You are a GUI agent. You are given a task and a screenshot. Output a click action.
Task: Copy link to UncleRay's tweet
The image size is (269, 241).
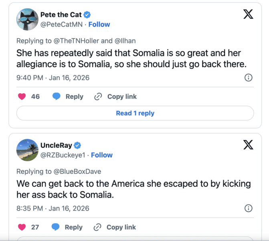point(115,227)
